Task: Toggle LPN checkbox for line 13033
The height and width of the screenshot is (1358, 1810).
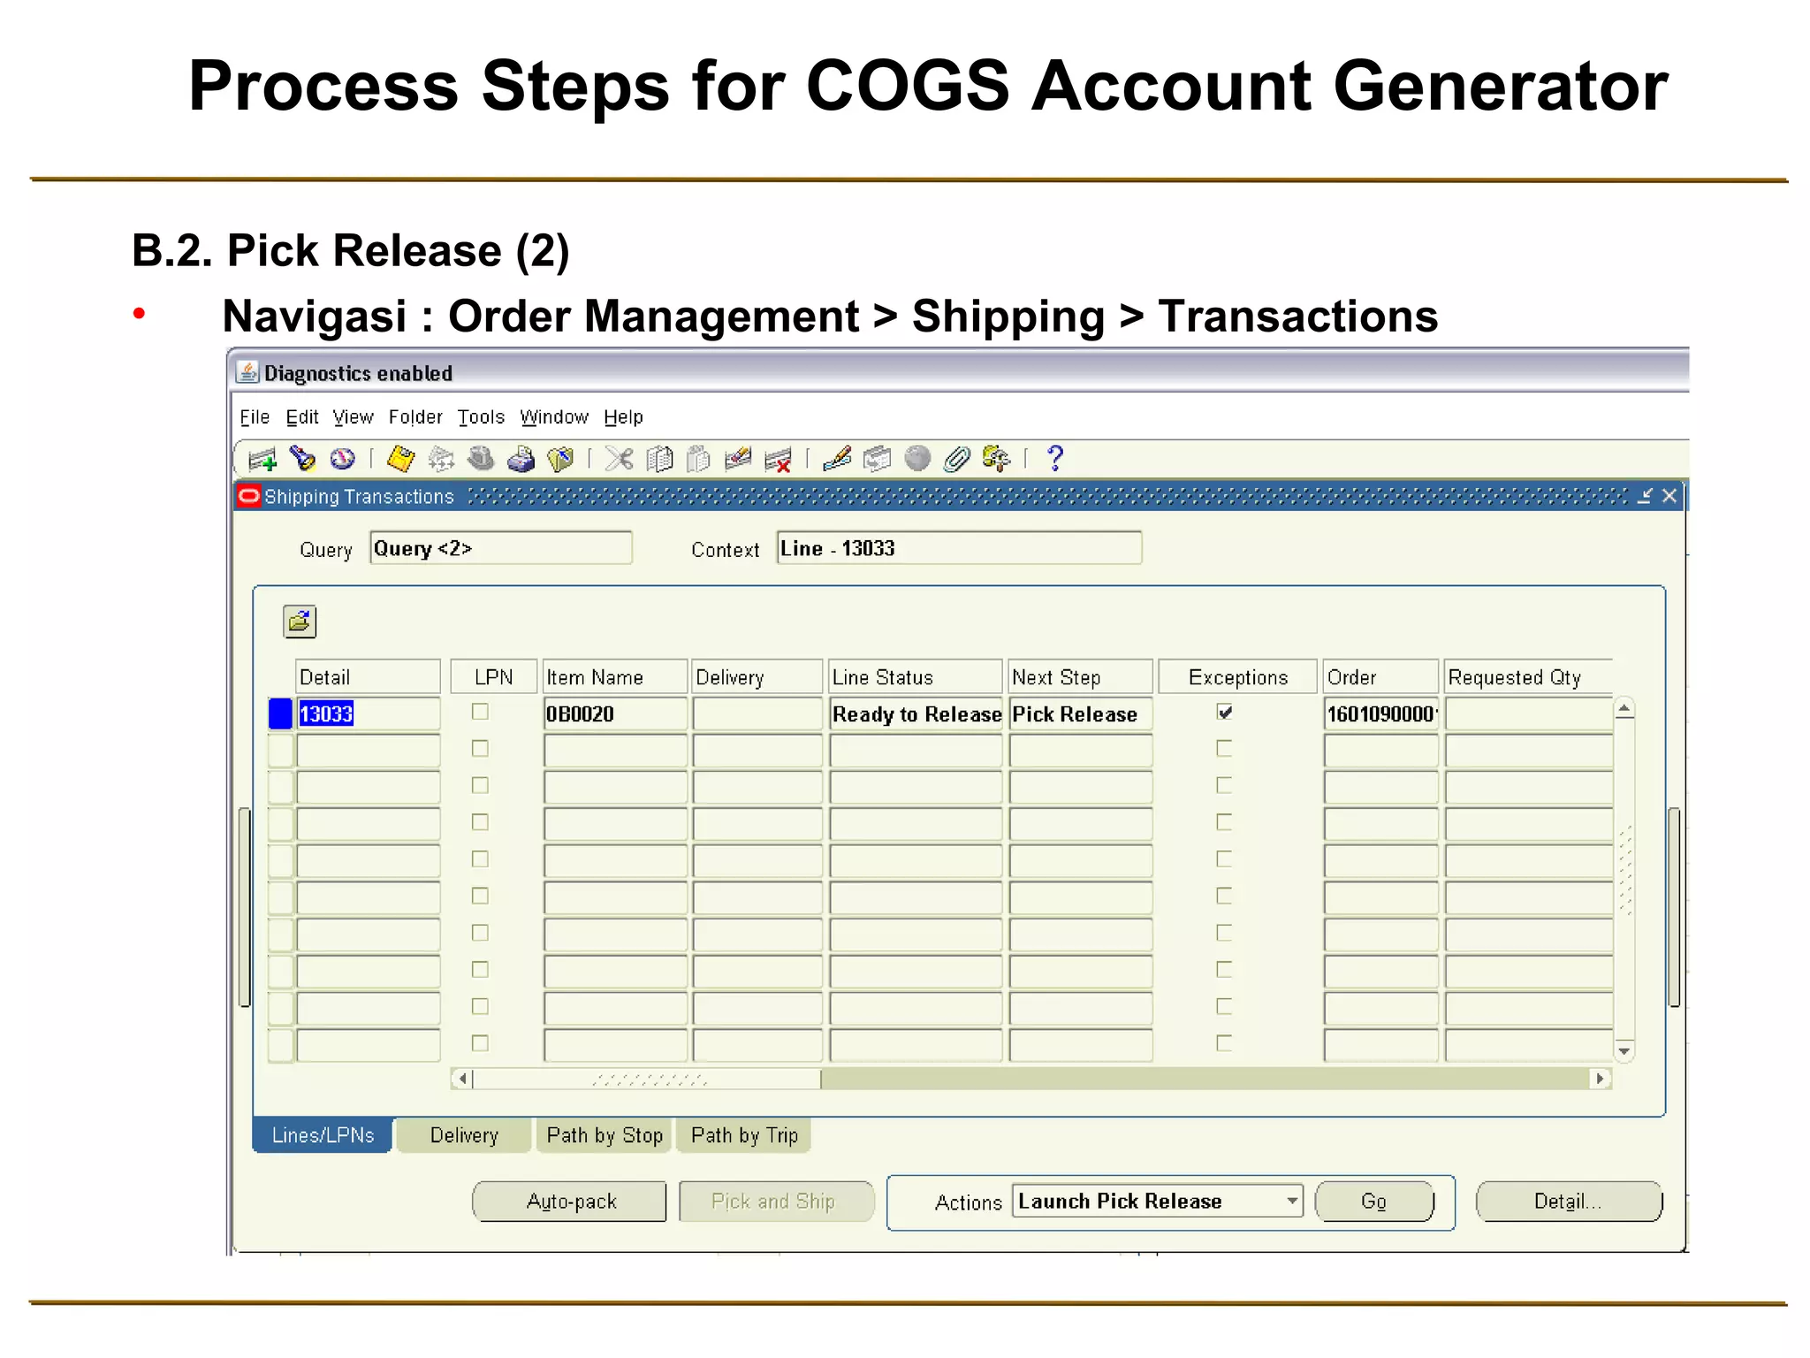Action: tap(480, 712)
